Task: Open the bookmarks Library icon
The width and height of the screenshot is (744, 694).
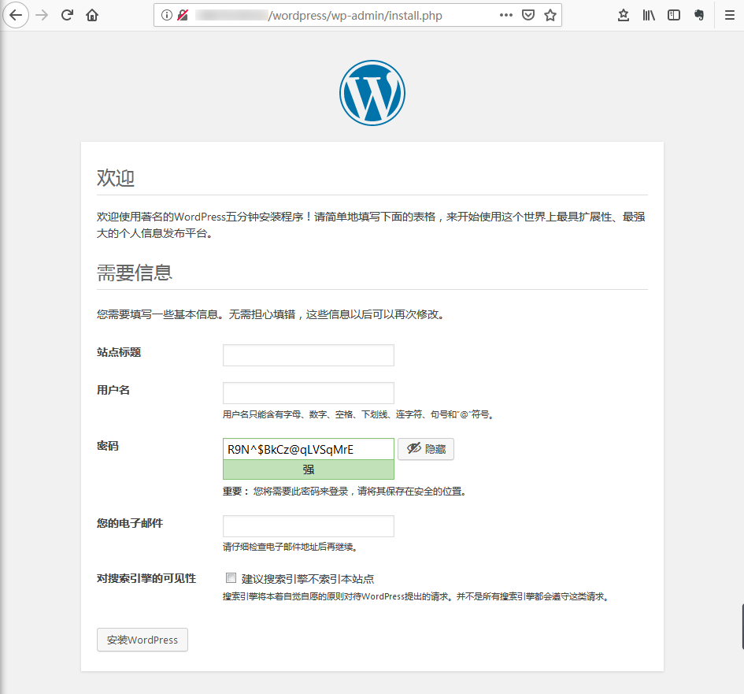Action: (x=649, y=14)
